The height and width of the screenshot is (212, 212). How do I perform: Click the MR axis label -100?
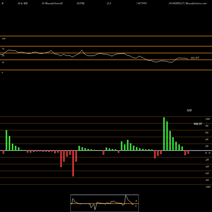point(207,187)
